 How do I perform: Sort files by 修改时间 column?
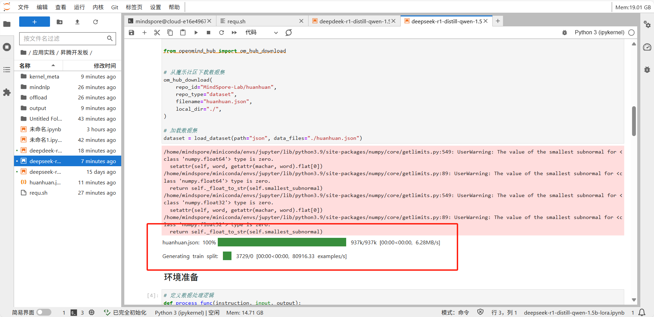coord(104,65)
